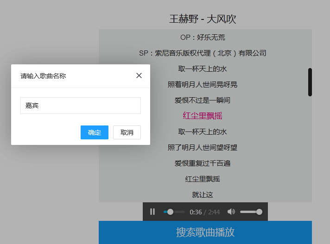Click song title 王赫野 - 大风吹
This screenshot has width=330, height=244.
pos(203,19)
